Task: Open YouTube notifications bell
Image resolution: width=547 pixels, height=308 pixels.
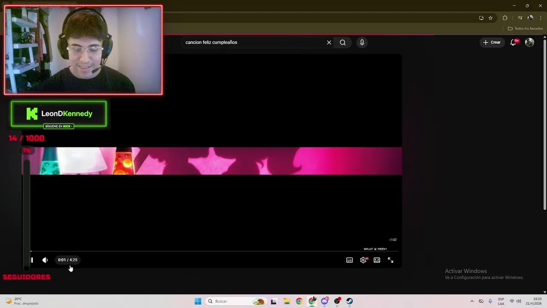Action: tap(514, 42)
